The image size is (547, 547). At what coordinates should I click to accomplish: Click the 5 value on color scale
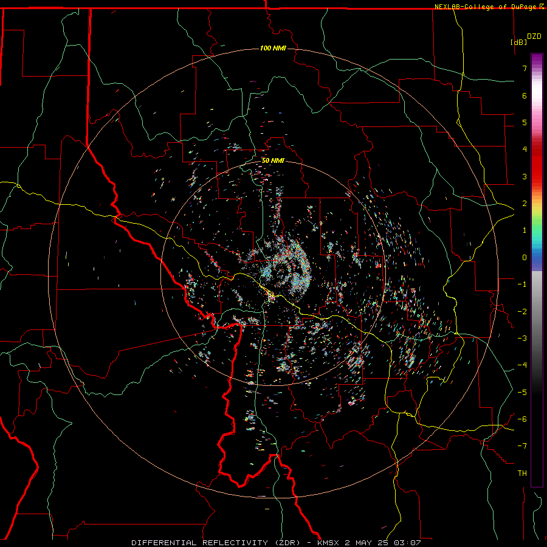pyautogui.click(x=525, y=122)
